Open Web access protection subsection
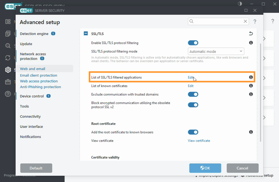 pos(39,81)
